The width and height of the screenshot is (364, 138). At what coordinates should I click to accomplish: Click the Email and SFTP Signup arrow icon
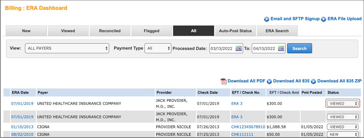click(x=267, y=19)
